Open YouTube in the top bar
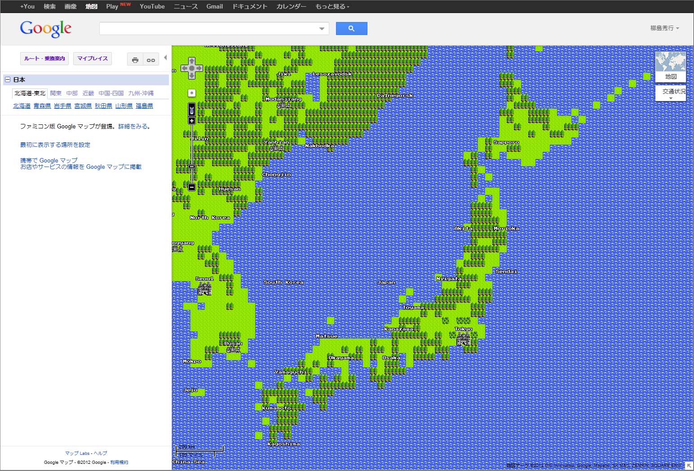The image size is (694, 471). point(152,6)
